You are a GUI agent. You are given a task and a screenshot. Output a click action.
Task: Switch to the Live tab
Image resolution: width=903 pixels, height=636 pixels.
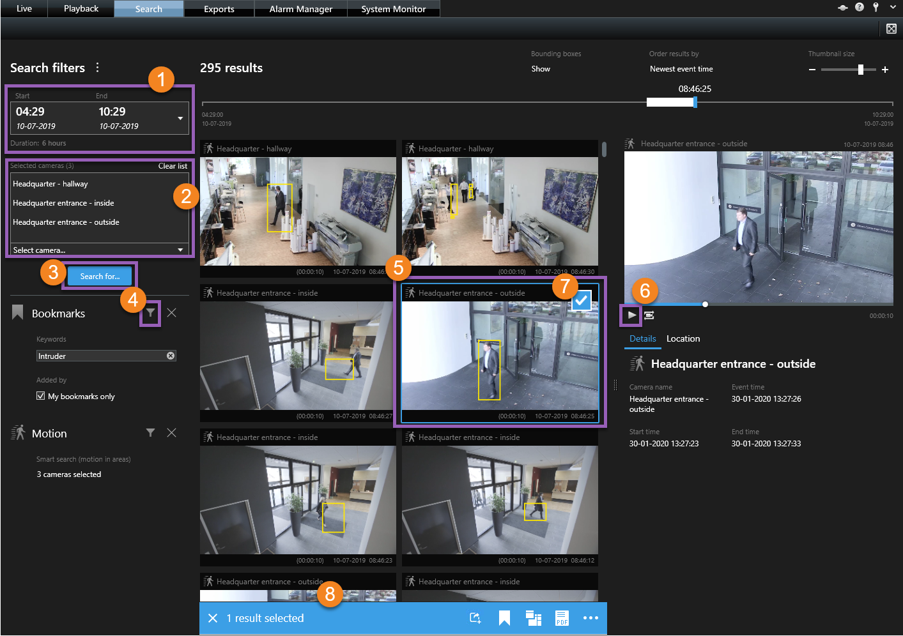point(24,8)
